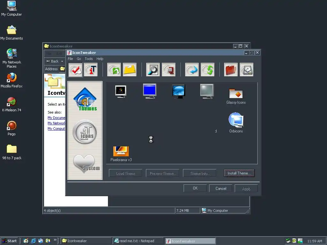The width and height of the screenshot is (327, 245).
Task: Open the Go menu
Action: [79, 59]
